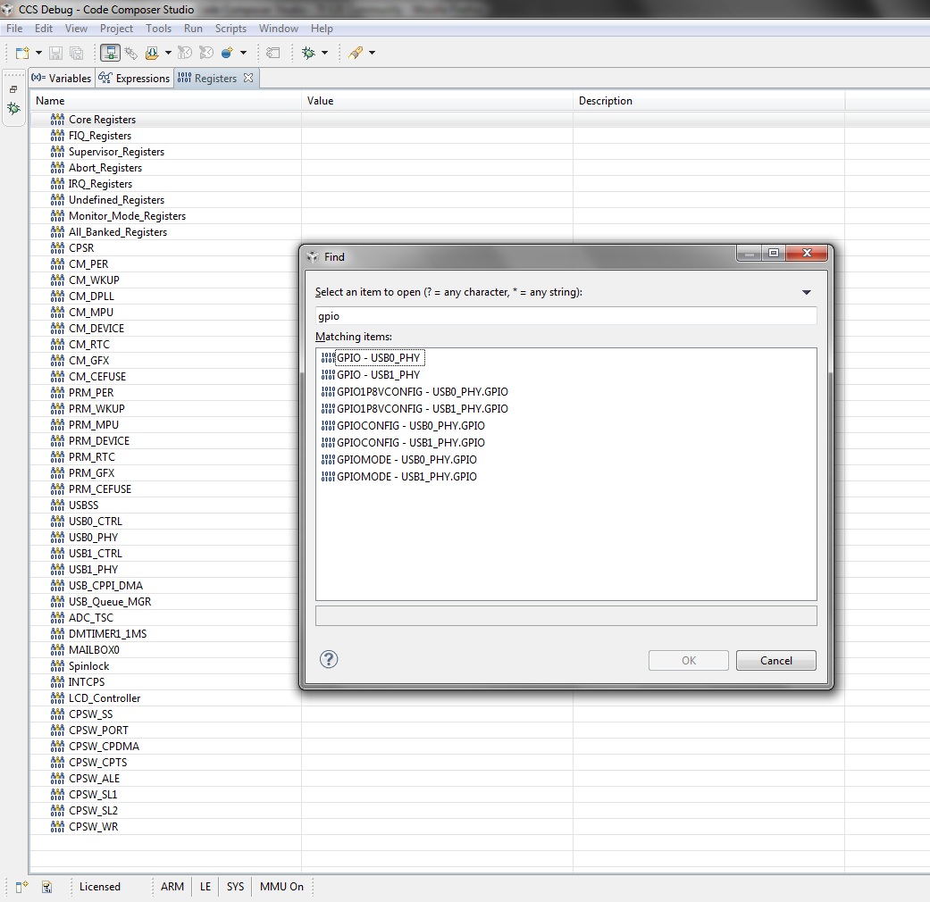The height and width of the screenshot is (902, 930).
Task: Select Supervisor_Registers row
Action: click(116, 152)
